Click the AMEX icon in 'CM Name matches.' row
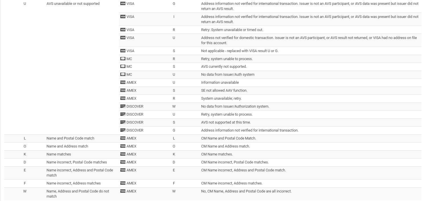Viewport: 422px width, 201px height. click(123, 154)
